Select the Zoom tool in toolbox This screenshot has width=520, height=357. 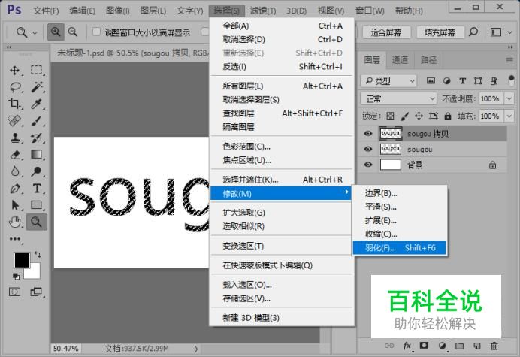click(x=37, y=222)
